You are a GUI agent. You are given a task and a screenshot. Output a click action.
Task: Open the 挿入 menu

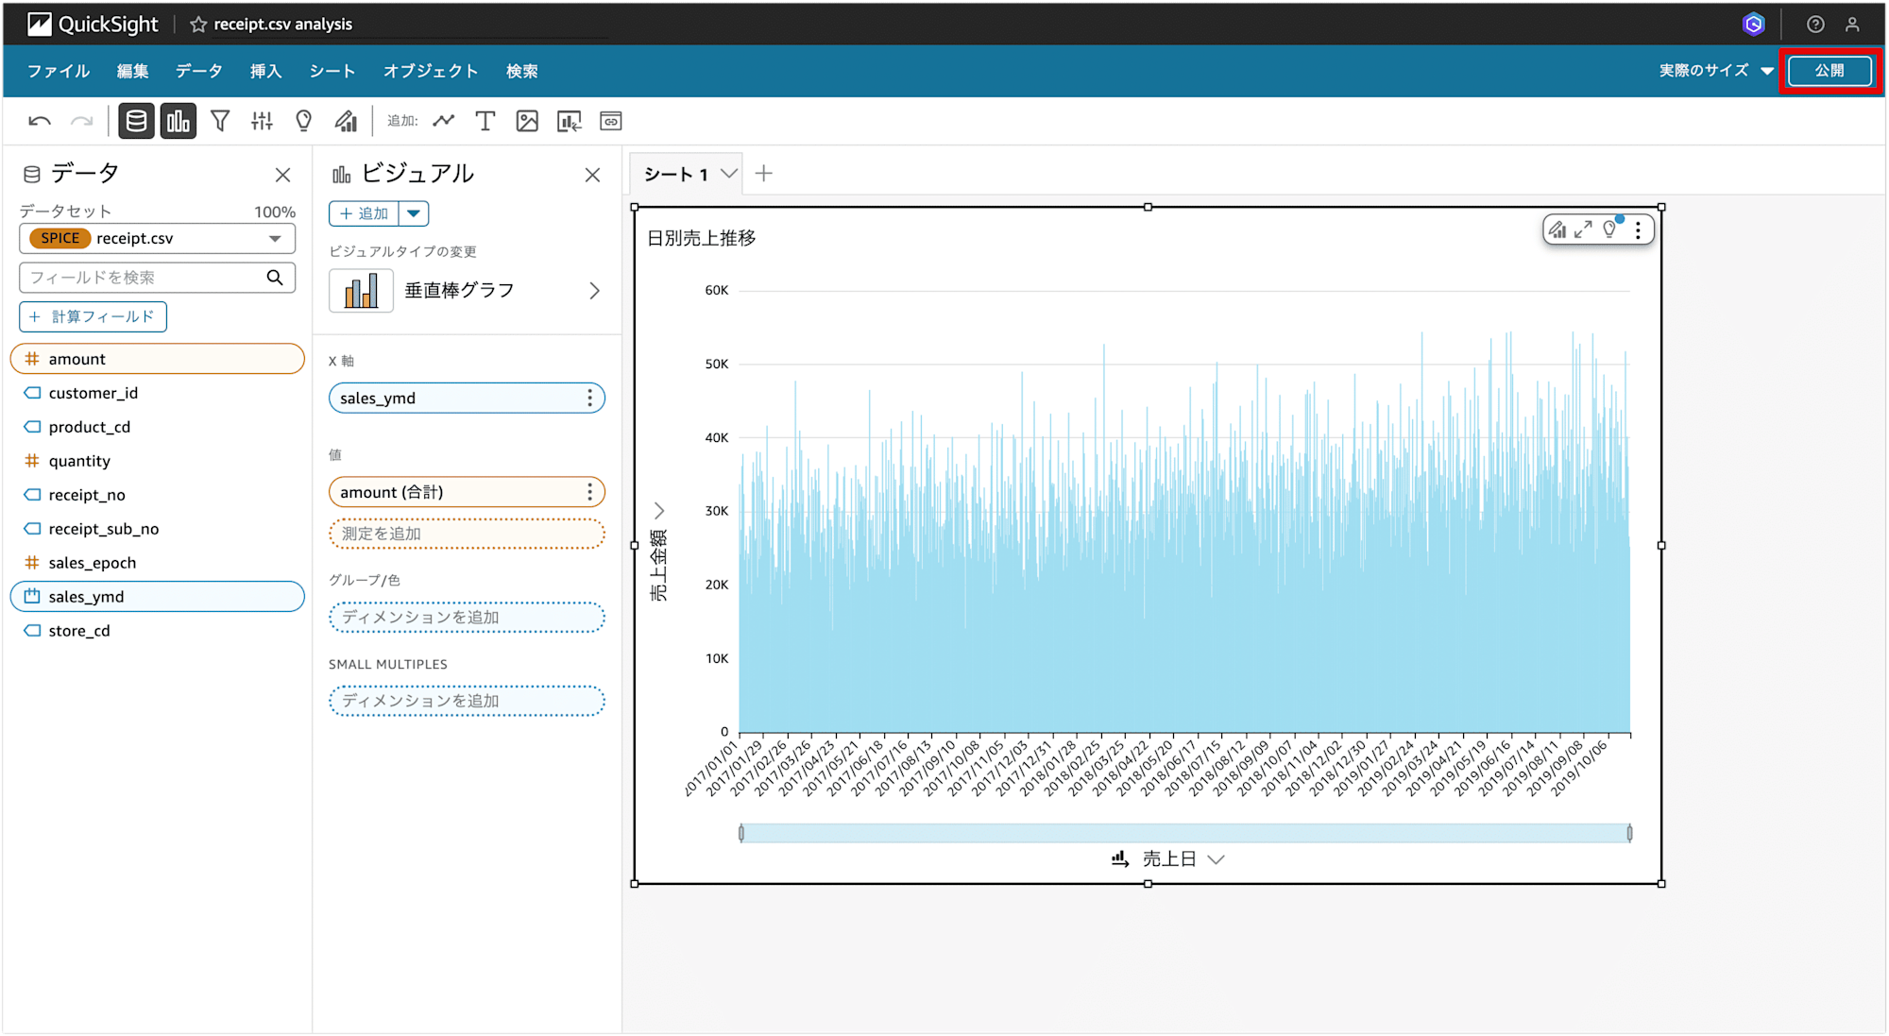point(265,71)
